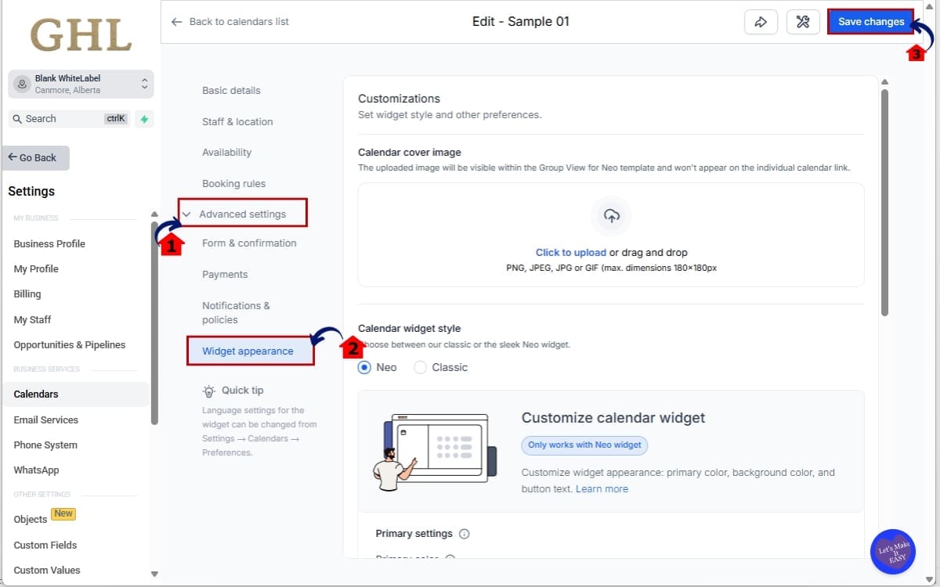Click the Click to upload link
This screenshot has width=940, height=587.
570,253
